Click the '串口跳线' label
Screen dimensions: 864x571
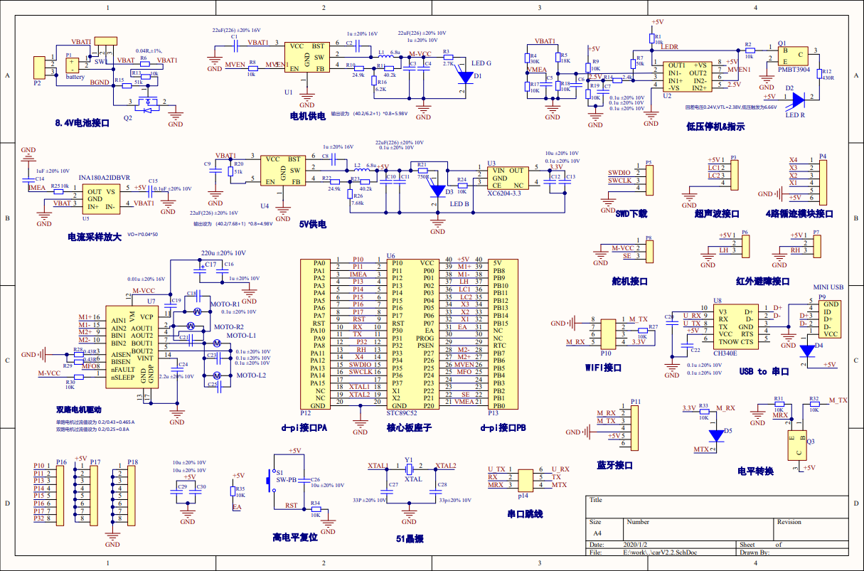click(x=525, y=513)
